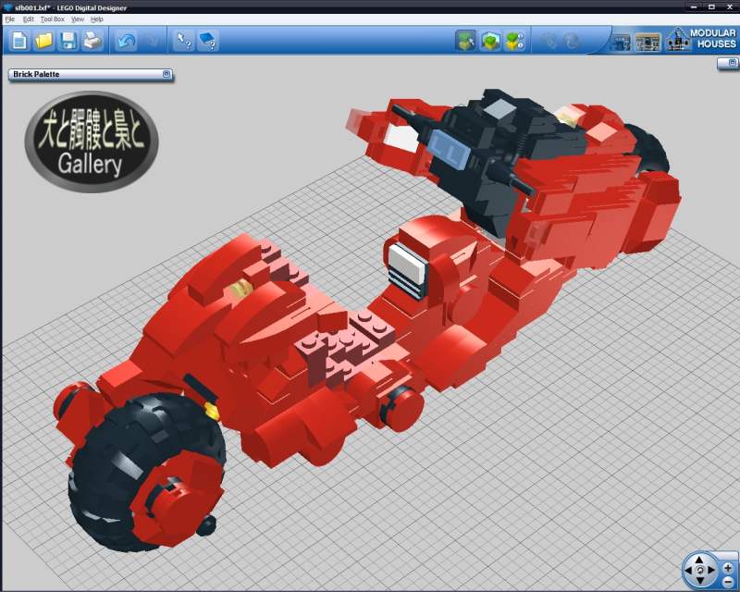Save the model with the floppy disk icon
Viewport: 740px width, 592px height.
tap(68, 41)
